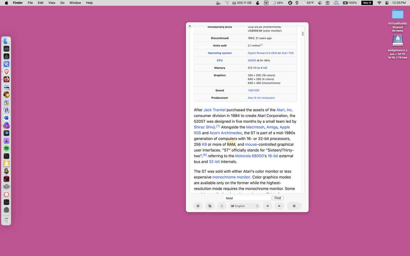Open the Trash in the Dock
410x256 pixels.
(x=6, y=221)
